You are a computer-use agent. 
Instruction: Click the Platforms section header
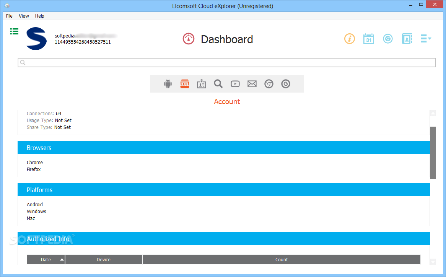pyautogui.click(x=223, y=190)
